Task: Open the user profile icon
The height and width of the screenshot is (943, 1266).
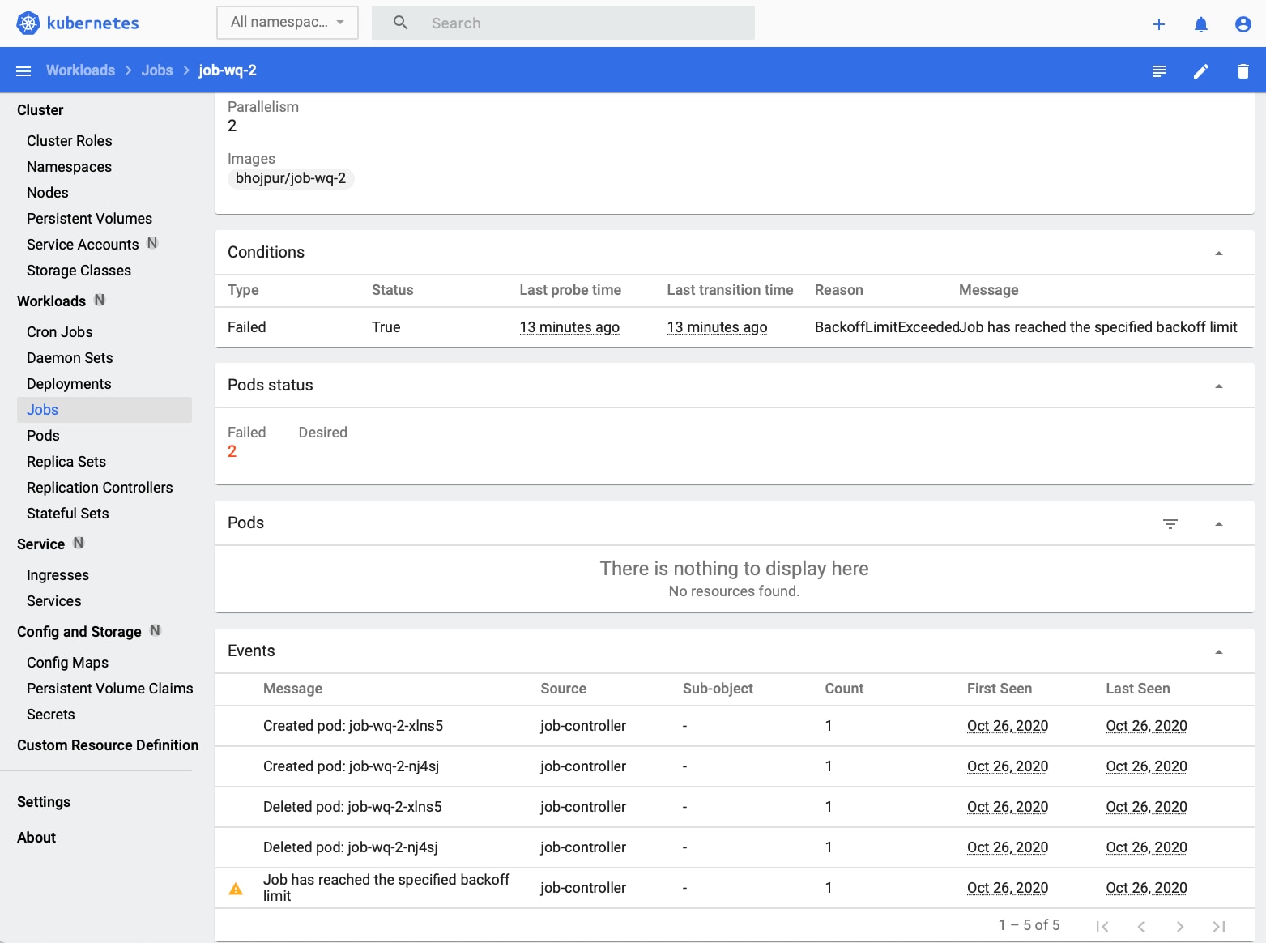Action: click(1243, 23)
